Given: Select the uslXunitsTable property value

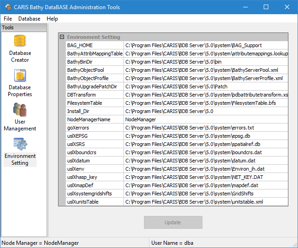Looking at the screenshot, I should [206, 202].
